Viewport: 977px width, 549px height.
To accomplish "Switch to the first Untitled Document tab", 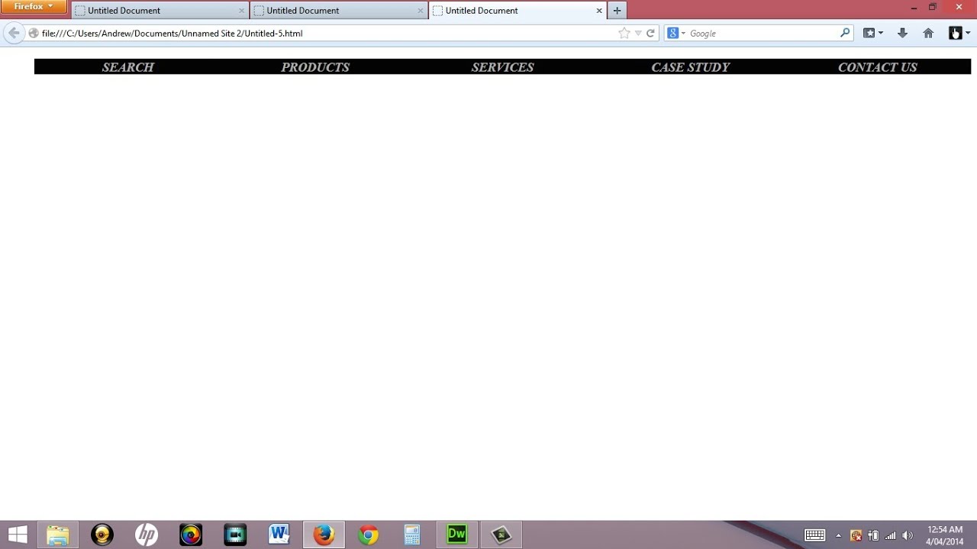I will pos(160,11).
